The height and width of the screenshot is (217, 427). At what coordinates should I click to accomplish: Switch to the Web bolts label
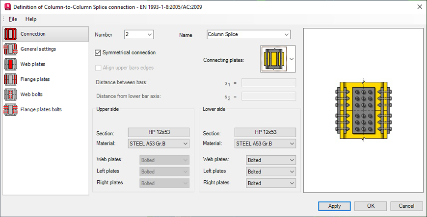tap(31, 95)
